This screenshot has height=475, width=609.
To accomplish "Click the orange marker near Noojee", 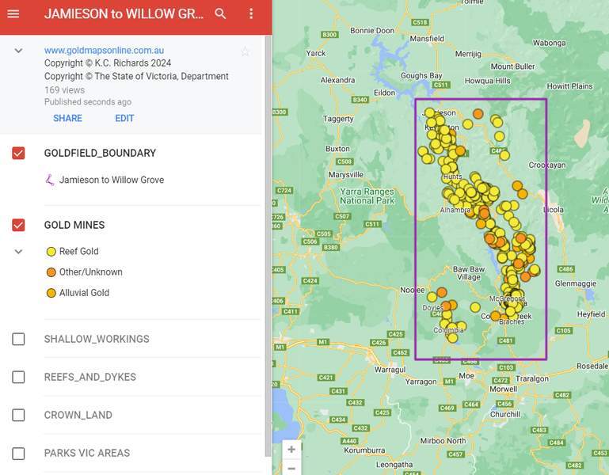I will coord(442,292).
